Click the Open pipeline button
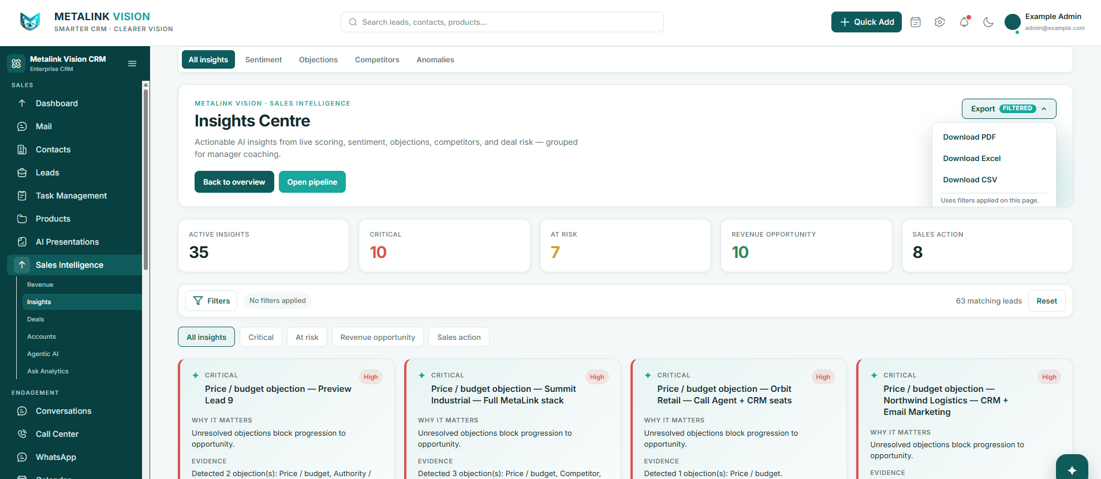The width and height of the screenshot is (1101, 479). [x=312, y=182]
